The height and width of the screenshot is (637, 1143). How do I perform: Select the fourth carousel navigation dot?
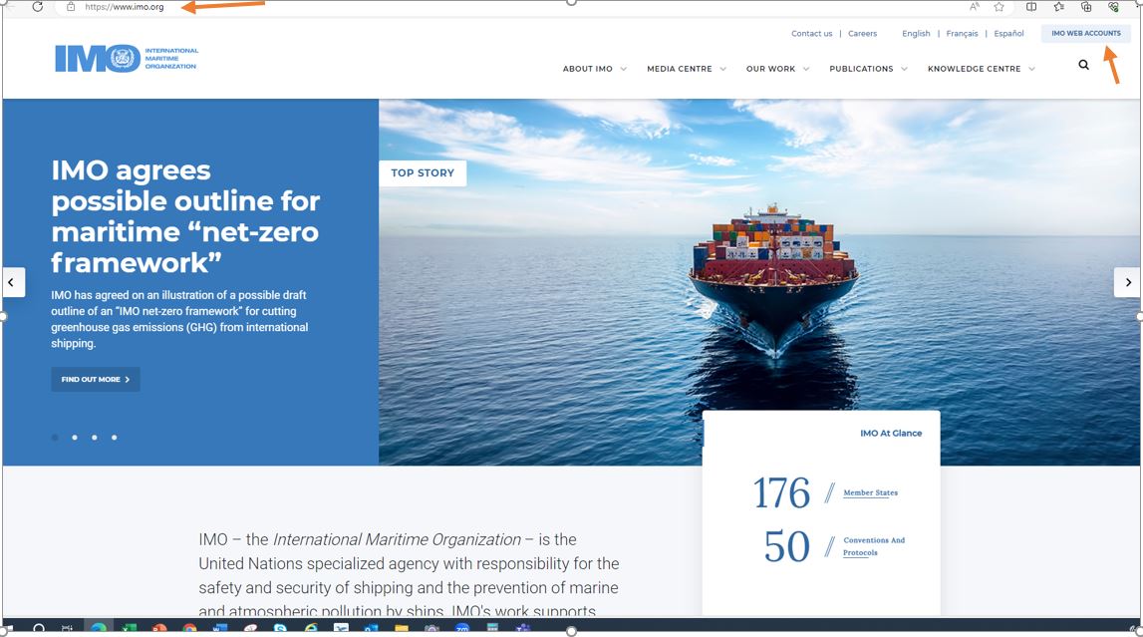(x=114, y=437)
